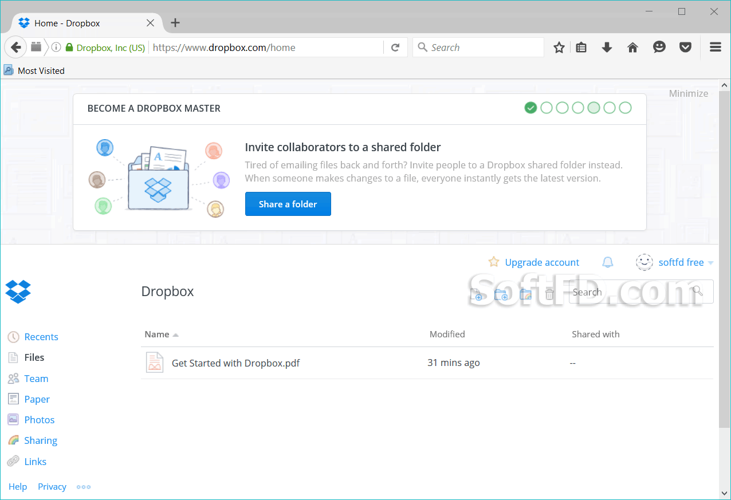The width and height of the screenshot is (731, 500).
Task: Click the Pocket icon in Firefox toolbar
Action: click(685, 48)
